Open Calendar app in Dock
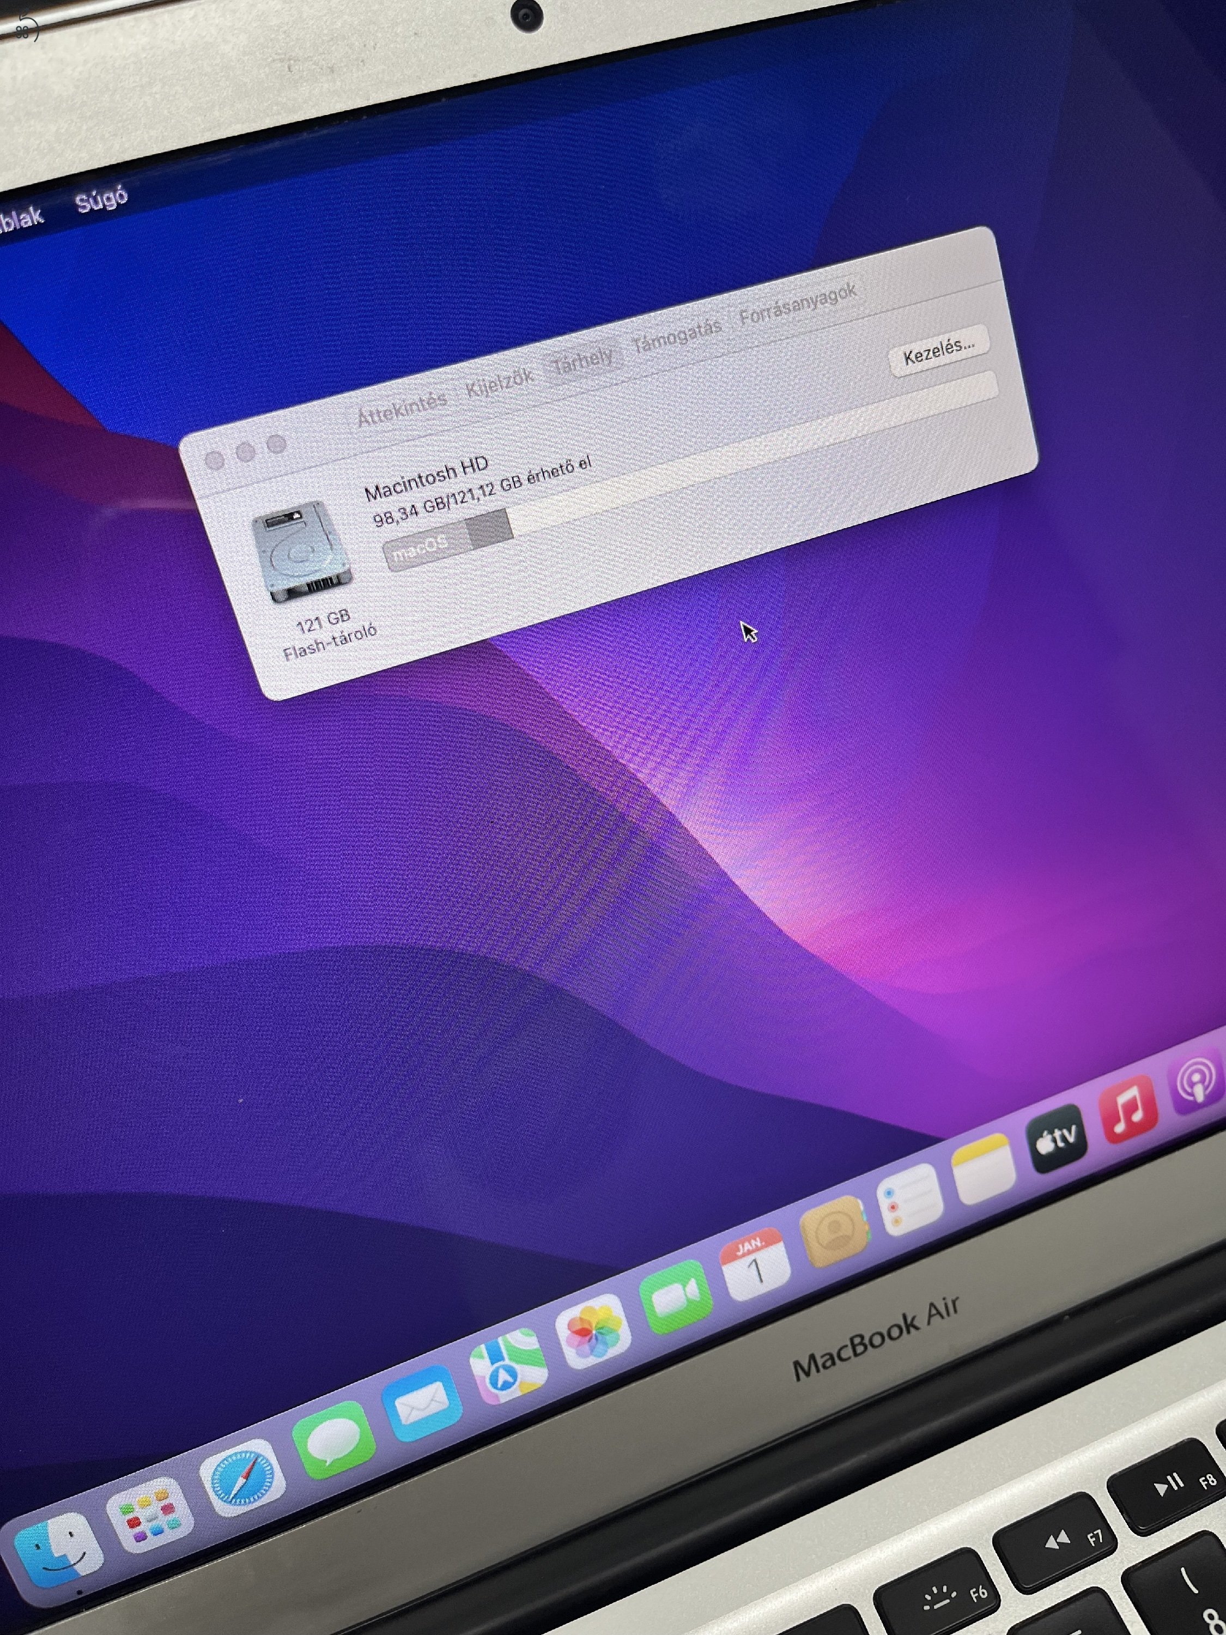Viewport: 1226px width, 1635px height. [x=755, y=1265]
